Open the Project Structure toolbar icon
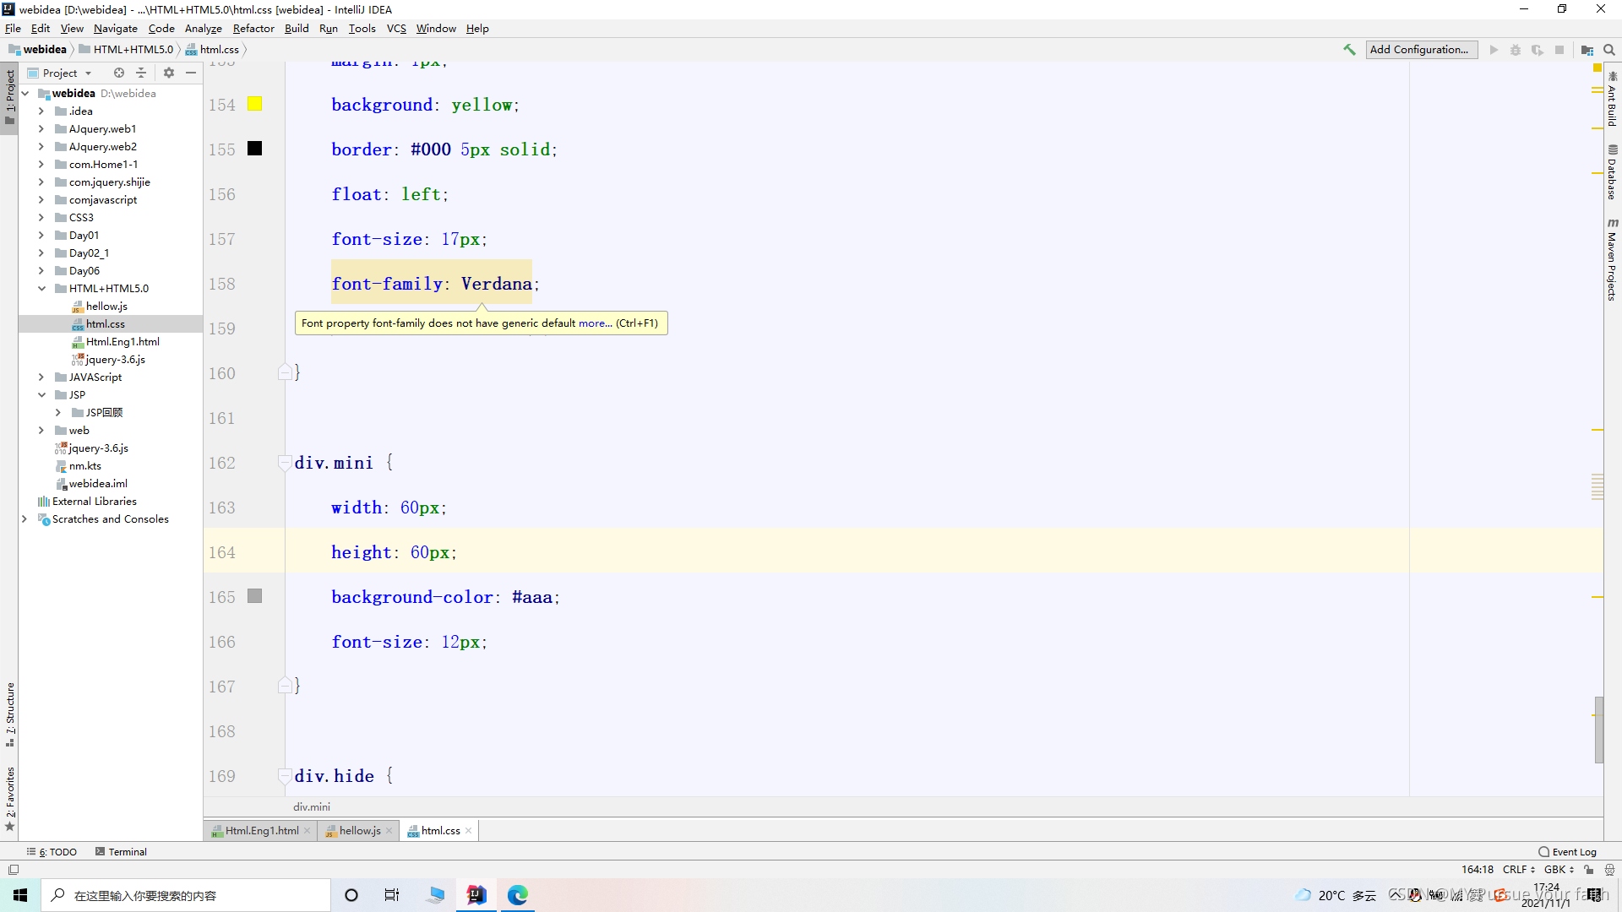The width and height of the screenshot is (1622, 912). (1587, 50)
